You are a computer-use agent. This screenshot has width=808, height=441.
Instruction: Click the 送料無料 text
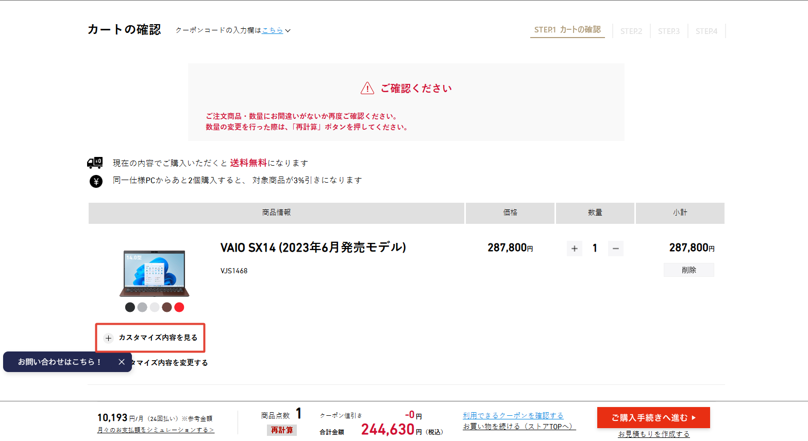248,163
